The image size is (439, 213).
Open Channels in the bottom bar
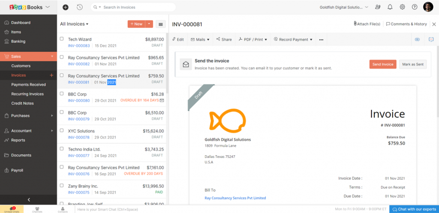(x=37, y=210)
